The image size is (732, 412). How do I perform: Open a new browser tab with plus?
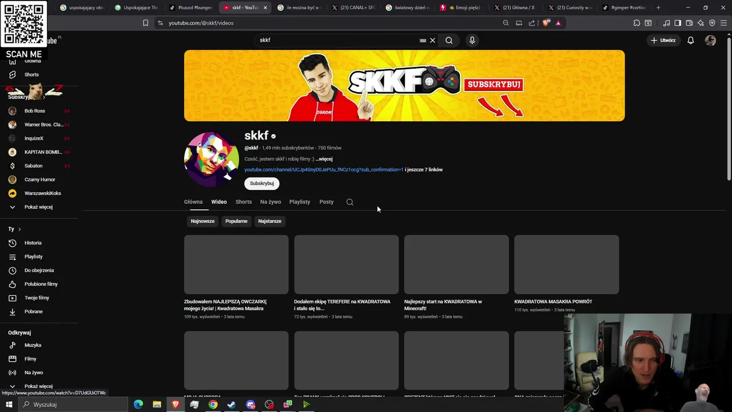click(x=658, y=7)
